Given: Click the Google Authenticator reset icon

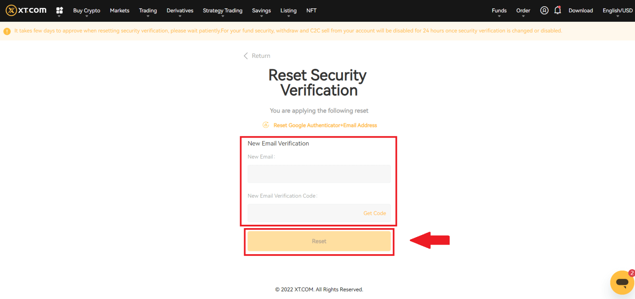Looking at the screenshot, I should [266, 125].
